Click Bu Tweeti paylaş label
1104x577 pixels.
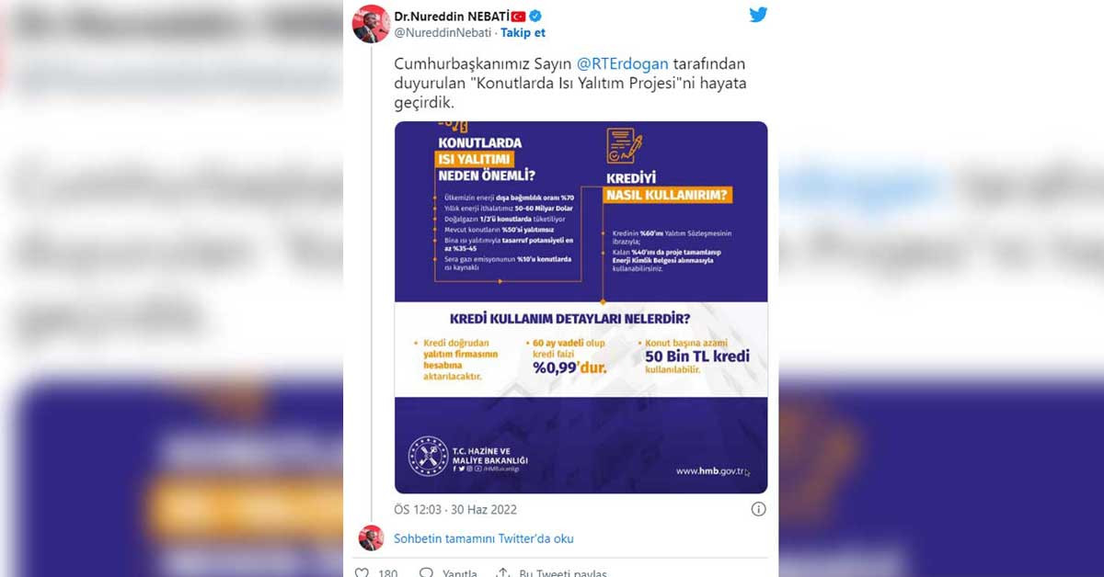pos(563,573)
